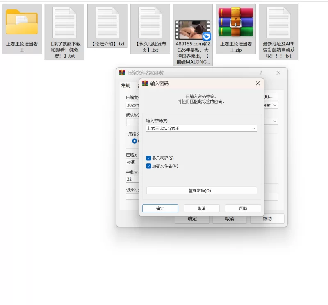Click the 上老王论坛当老王.zip file name label
Screen dimensions: 328x305
pos(236,47)
